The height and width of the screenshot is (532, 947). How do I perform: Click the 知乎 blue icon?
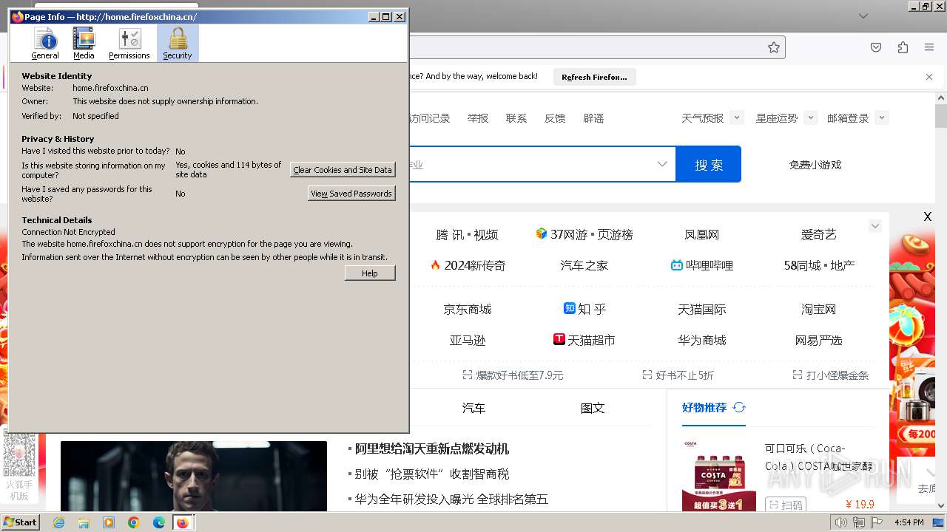coord(570,308)
